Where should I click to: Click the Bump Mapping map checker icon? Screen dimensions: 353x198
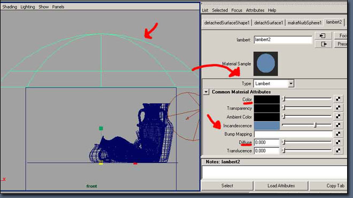[338, 134]
